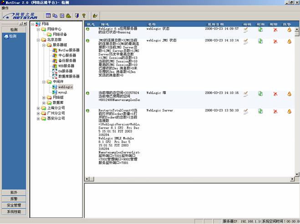Refresh the WebLogic Server row
The image size is (300, 224).
260,111
